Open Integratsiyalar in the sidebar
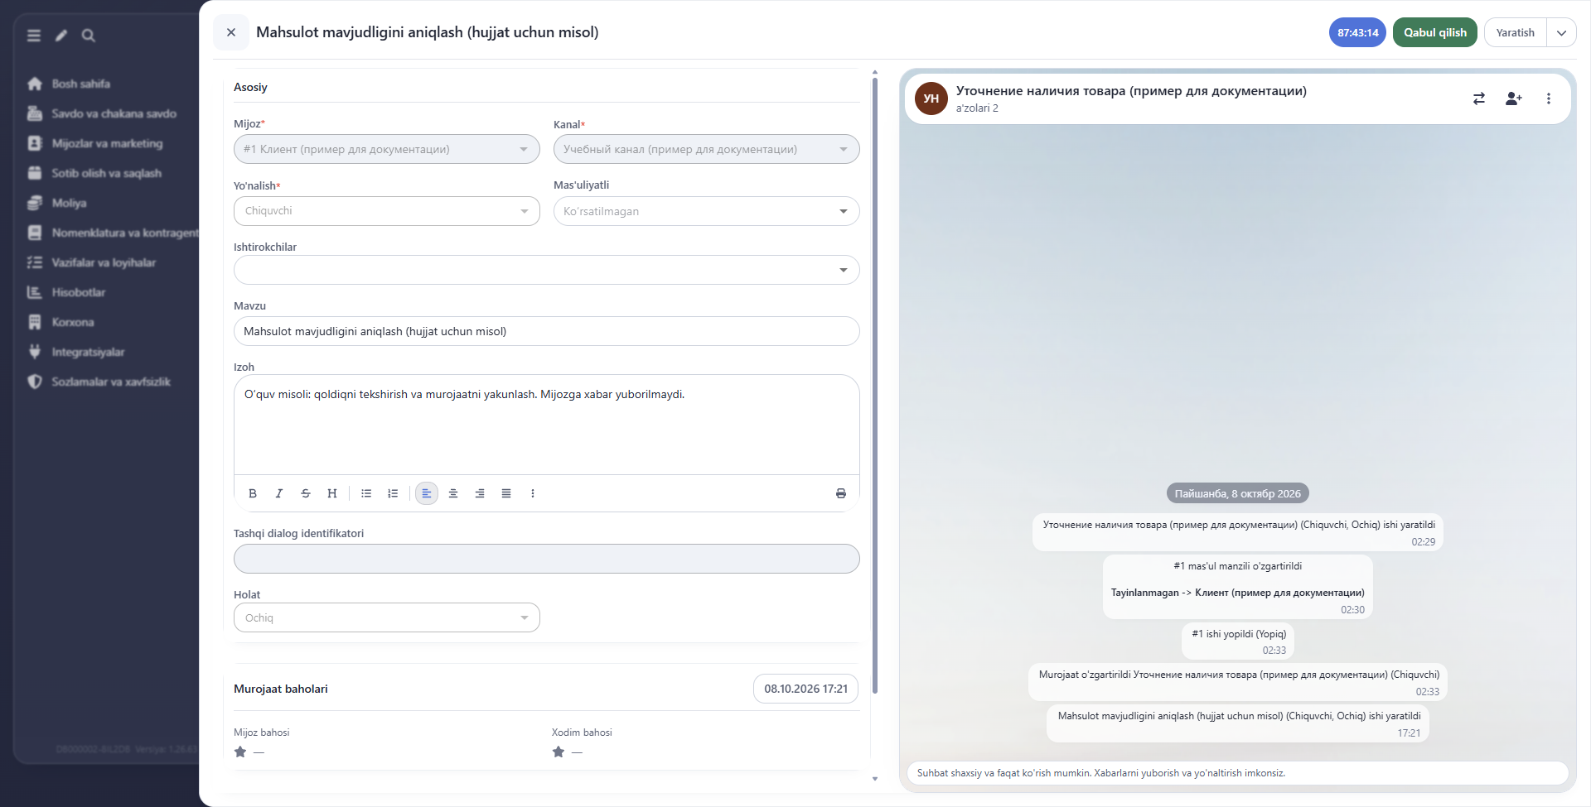The width and height of the screenshot is (1591, 807). click(88, 352)
